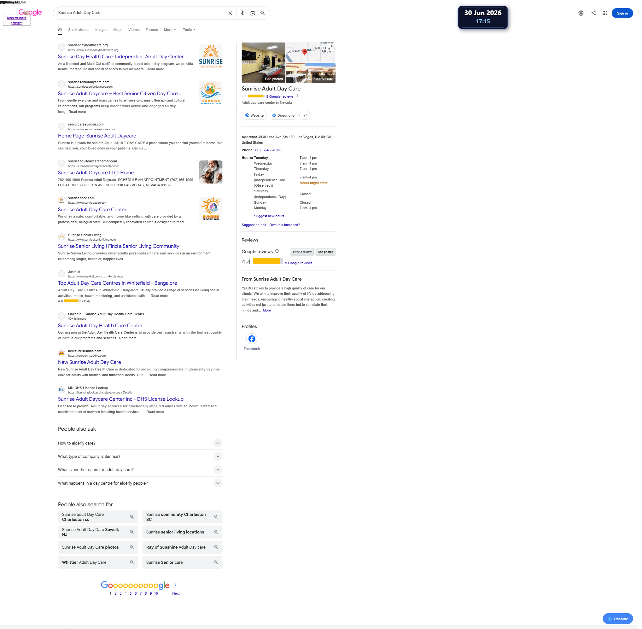Image resolution: width=642 pixels, height=629 pixels.
Task: Click the Sign in button
Action: tap(622, 13)
